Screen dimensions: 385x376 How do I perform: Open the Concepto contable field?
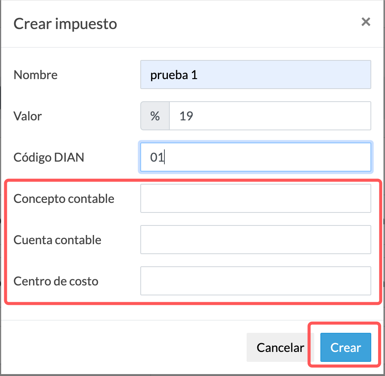[x=256, y=198]
